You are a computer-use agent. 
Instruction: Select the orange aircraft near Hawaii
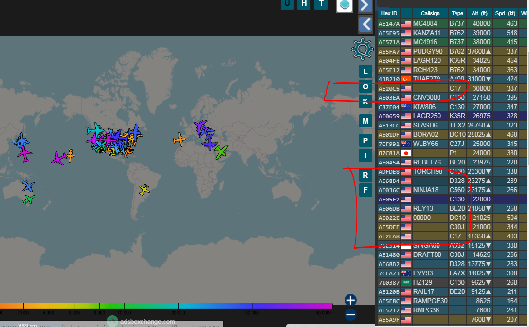click(x=70, y=155)
